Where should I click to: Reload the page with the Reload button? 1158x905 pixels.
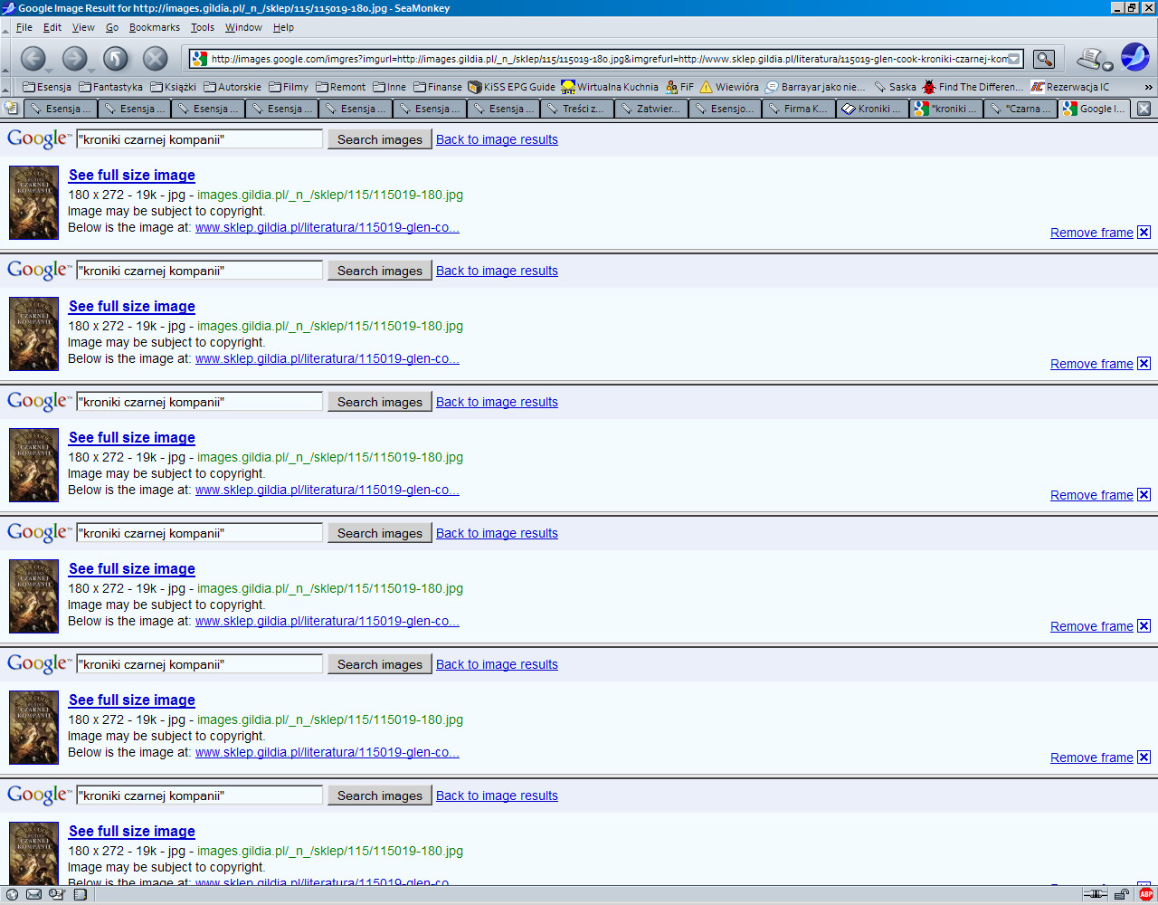tap(115, 59)
